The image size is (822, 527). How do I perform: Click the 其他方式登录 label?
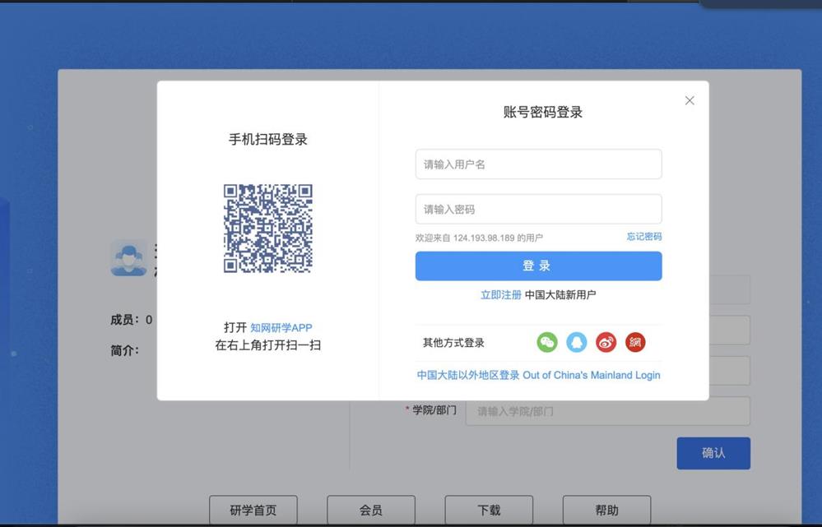[453, 343]
